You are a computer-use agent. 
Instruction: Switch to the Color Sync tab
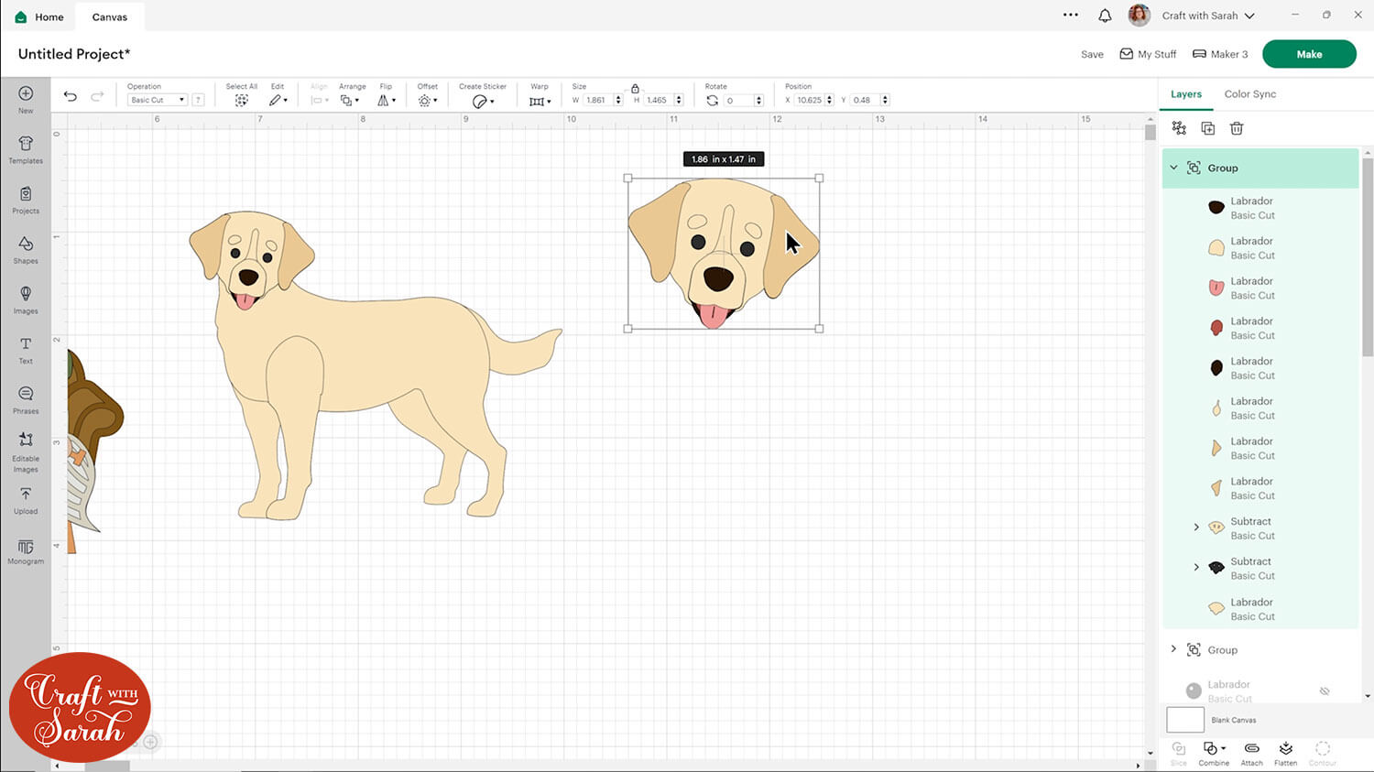pyautogui.click(x=1249, y=94)
